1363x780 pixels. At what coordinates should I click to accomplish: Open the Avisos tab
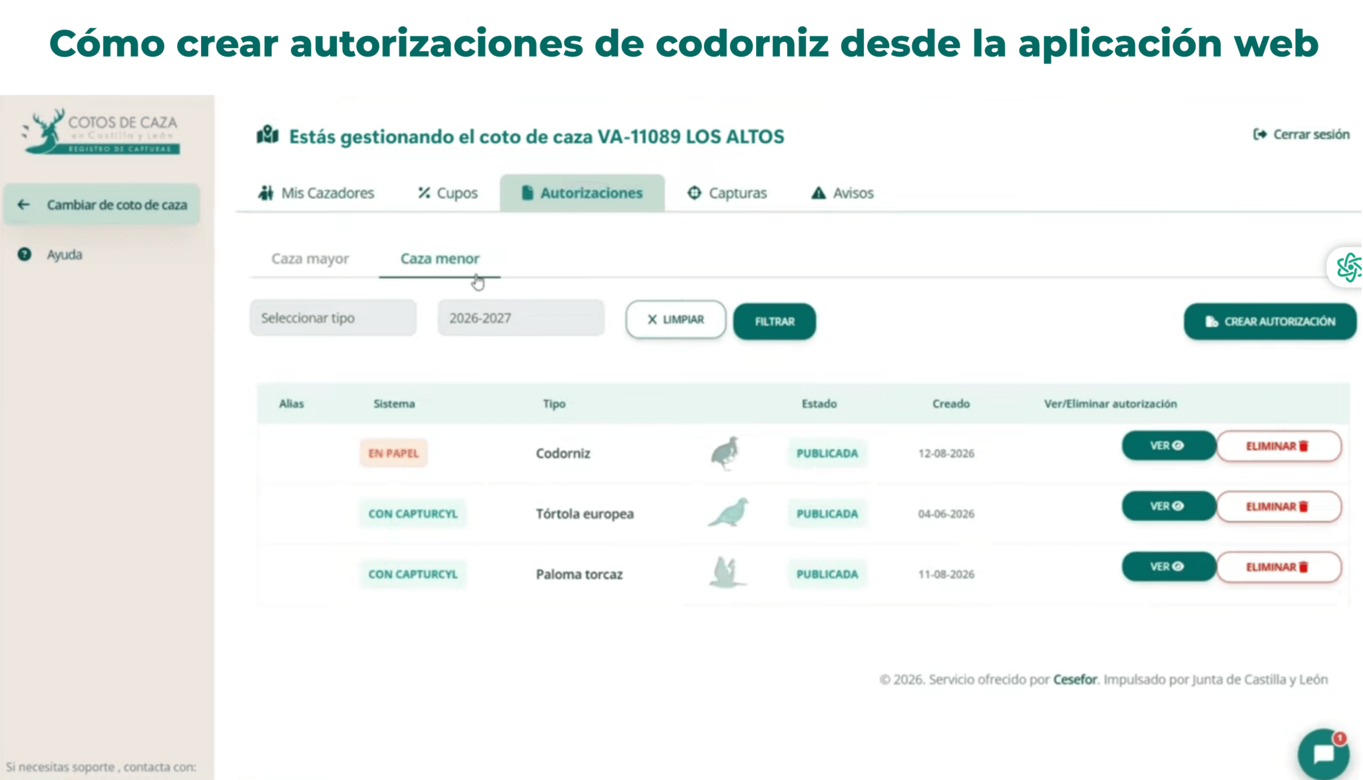(842, 193)
